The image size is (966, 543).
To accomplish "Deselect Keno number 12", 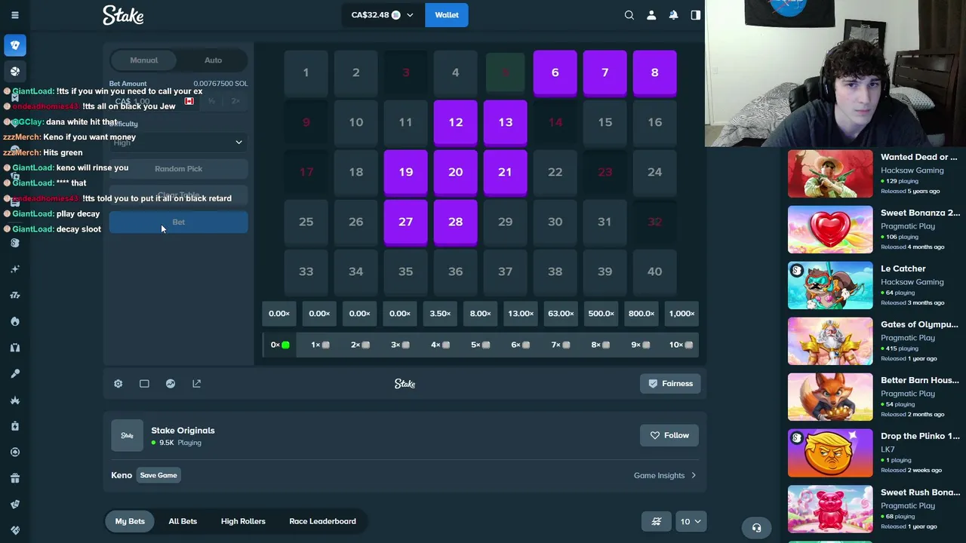I will (455, 123).
